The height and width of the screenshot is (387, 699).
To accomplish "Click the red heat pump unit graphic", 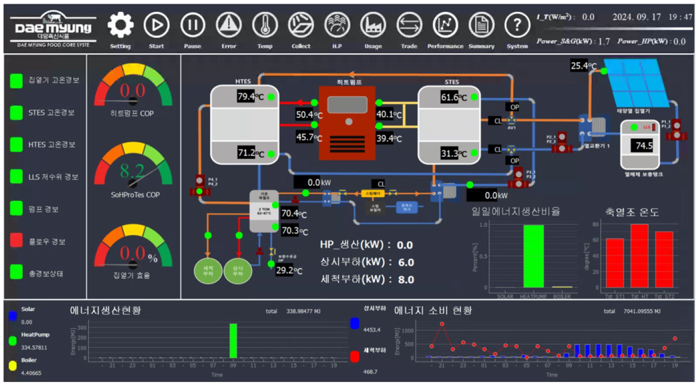I will tap(347, 123).
